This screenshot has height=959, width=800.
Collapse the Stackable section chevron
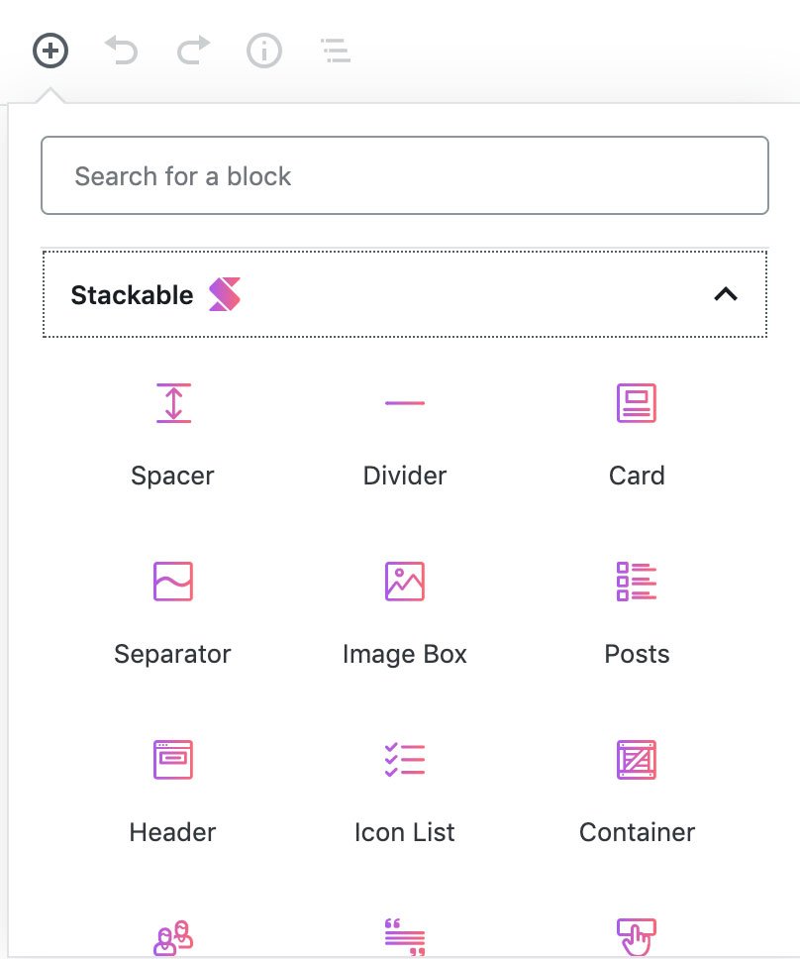[x=726, y=294]
